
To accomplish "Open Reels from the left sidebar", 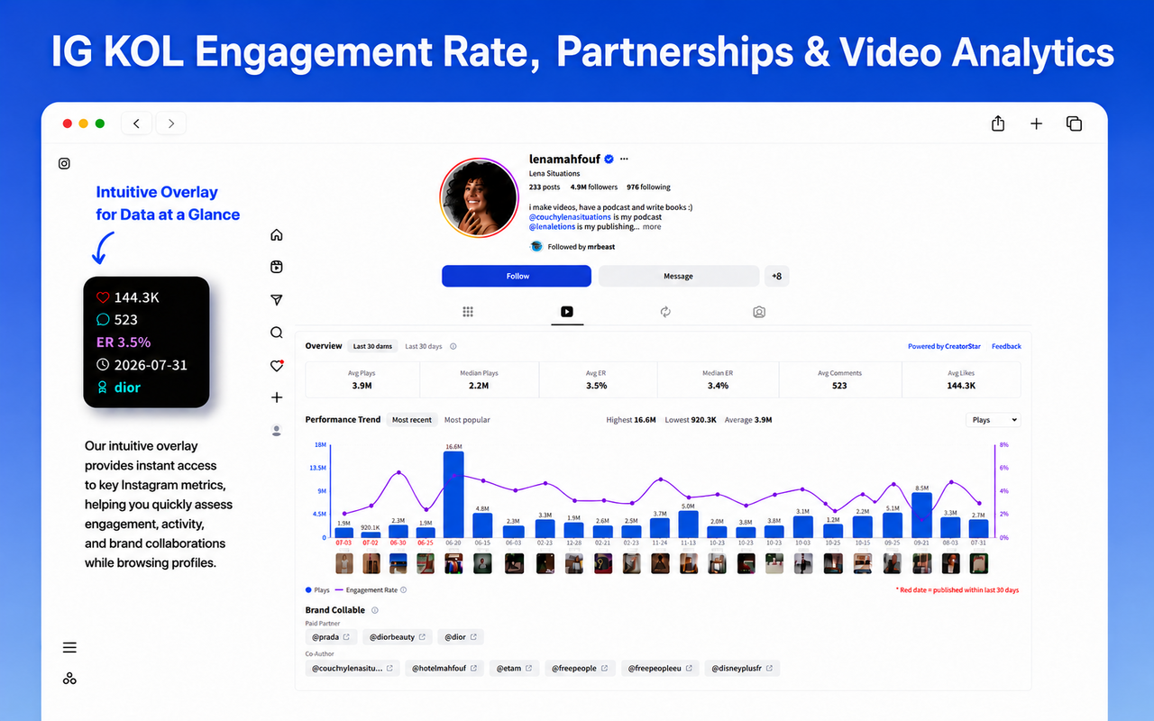I will (x=277, y=267).
